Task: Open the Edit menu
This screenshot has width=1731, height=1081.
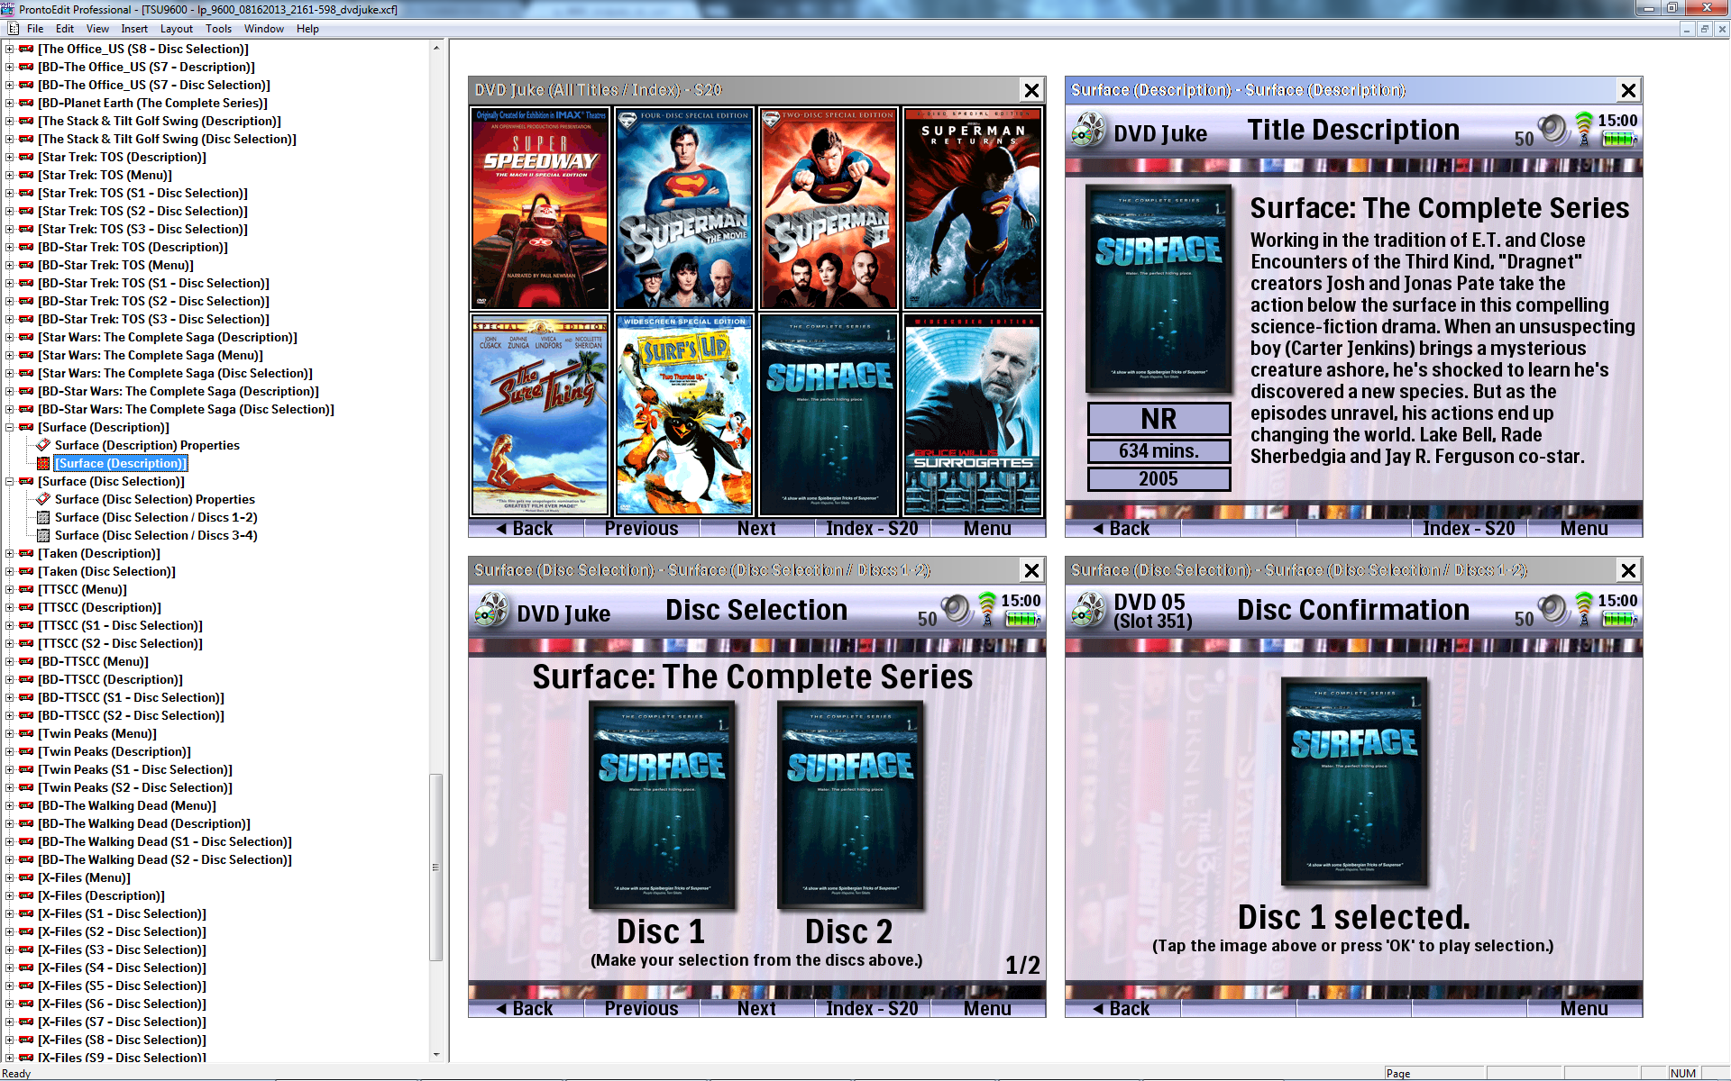Action: pos(65,29)
